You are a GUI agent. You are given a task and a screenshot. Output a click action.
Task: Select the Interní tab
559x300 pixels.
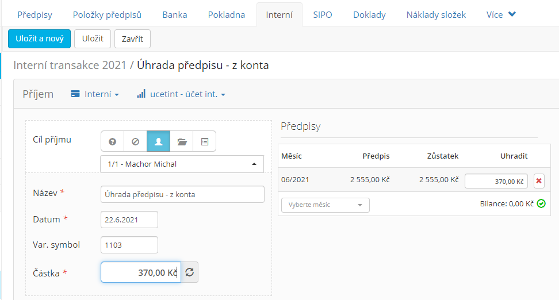click(x=279, y=14)
